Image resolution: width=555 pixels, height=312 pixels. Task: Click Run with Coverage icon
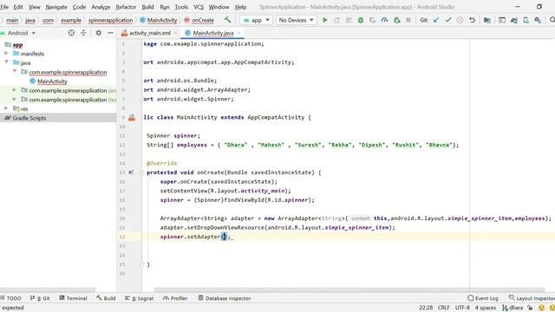click(372, 20)
